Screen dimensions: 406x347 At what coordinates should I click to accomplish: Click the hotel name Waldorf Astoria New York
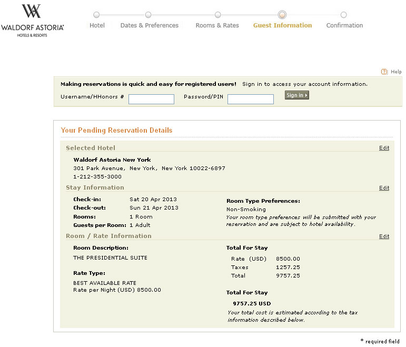112,160
